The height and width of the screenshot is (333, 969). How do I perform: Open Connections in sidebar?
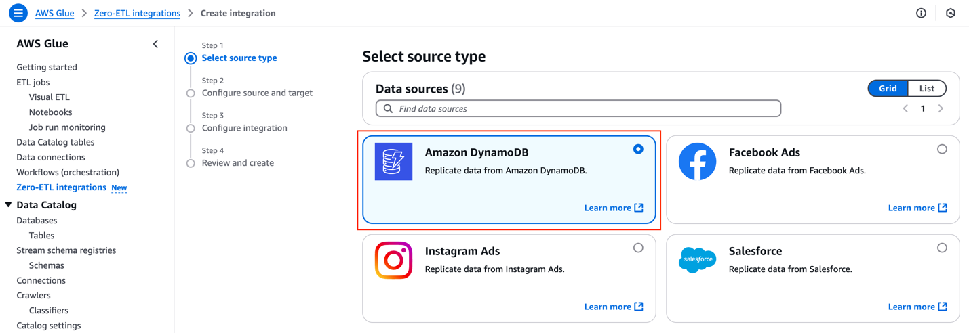pos(41,280)
